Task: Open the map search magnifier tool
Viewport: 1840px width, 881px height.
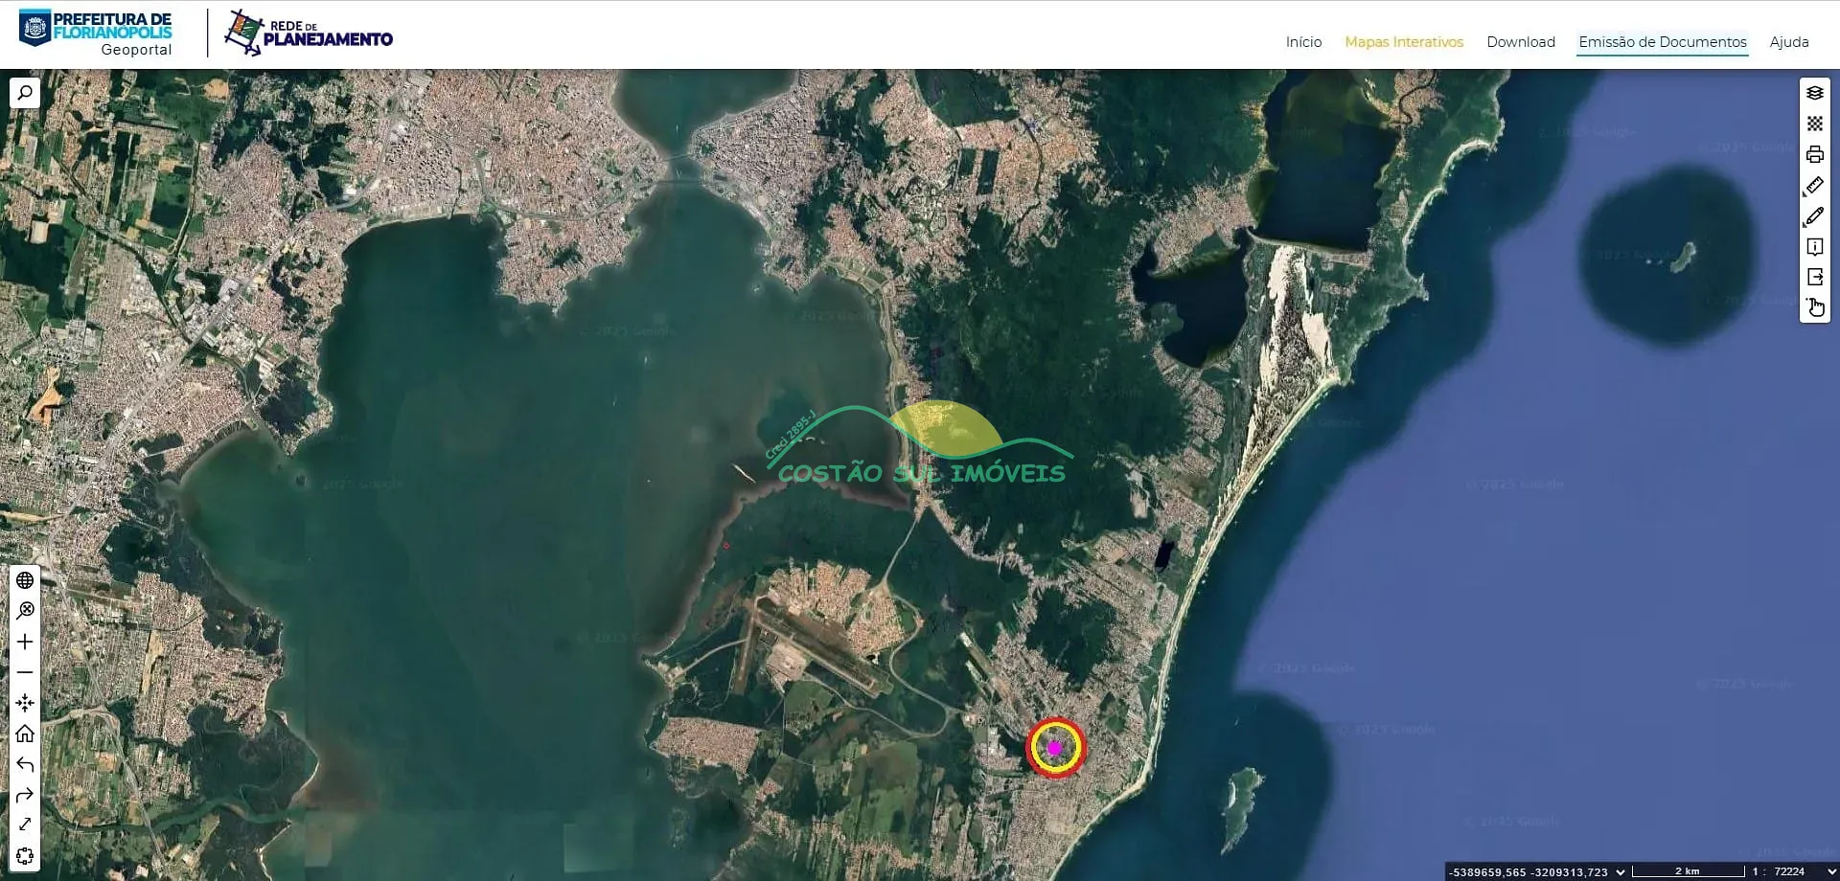Action: (25, 93)
